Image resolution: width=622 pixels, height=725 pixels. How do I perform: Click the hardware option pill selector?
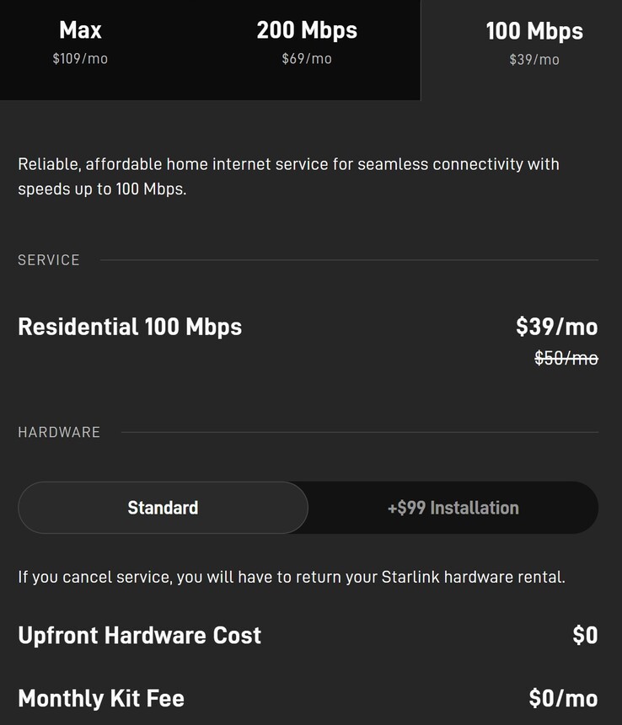pos(307,508)
